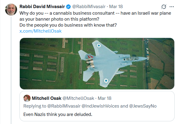Viewport: 180px width, 124px height.
Task: Click the @MitchellOsak handle in the quoted post
Action: coord(78,98)
